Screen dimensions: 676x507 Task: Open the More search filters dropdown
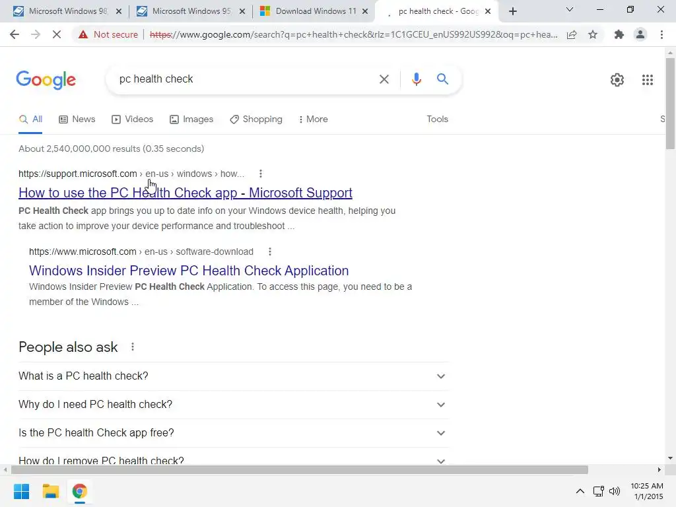[313, 119]
